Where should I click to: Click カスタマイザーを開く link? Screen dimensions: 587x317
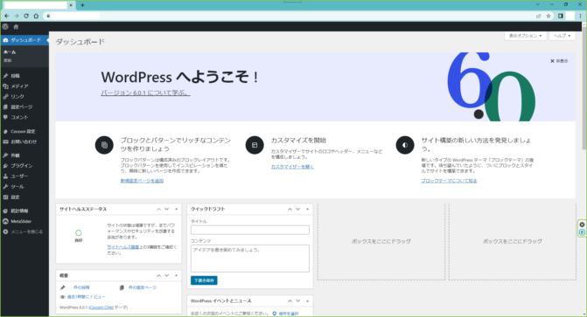(292, 167)
